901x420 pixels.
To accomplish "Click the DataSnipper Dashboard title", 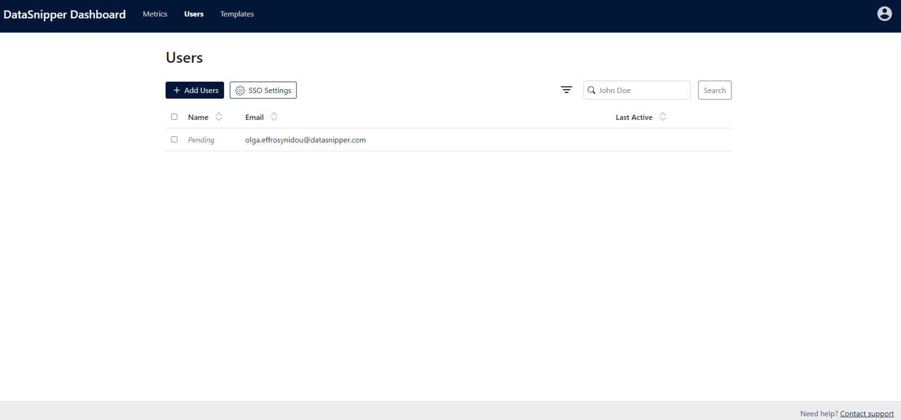I will [x=64, y=14].
